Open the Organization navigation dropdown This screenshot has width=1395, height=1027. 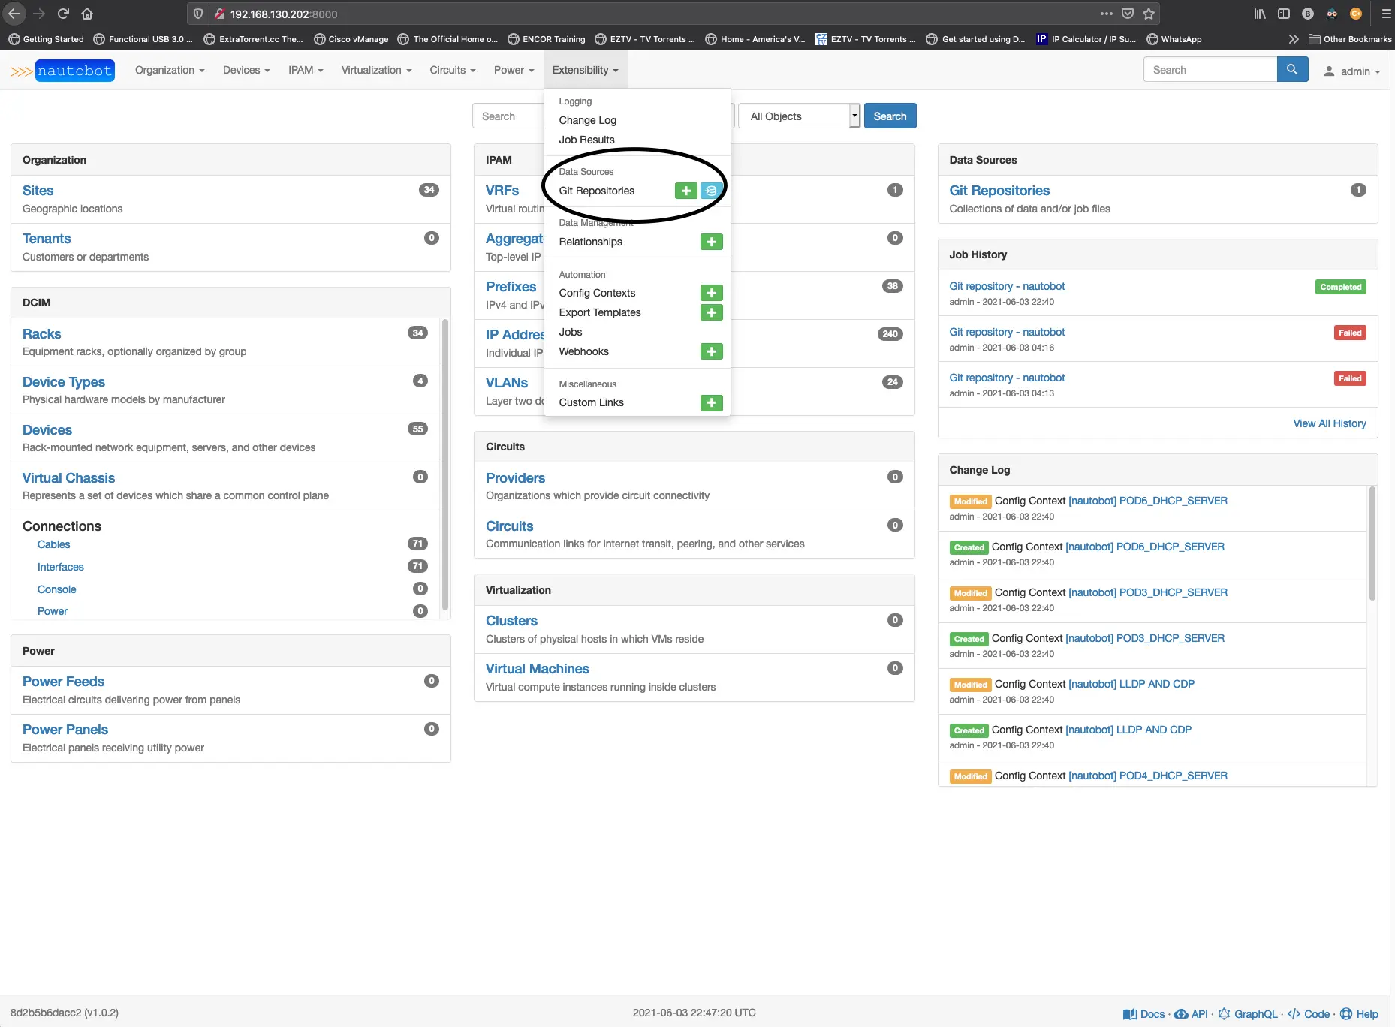coord(170,70)
